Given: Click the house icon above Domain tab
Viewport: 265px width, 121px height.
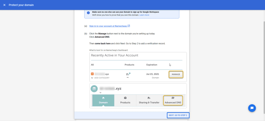Looking at the screenshot, I should click(103, 98).
